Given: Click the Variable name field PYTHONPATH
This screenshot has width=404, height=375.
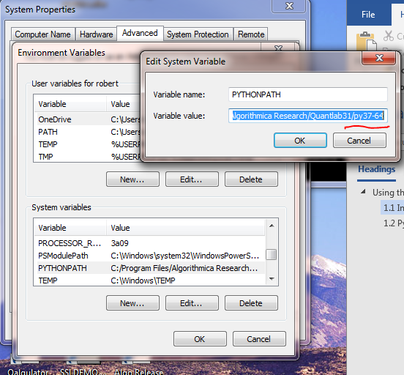Looking at the screenshot, I should click(308, 94).
